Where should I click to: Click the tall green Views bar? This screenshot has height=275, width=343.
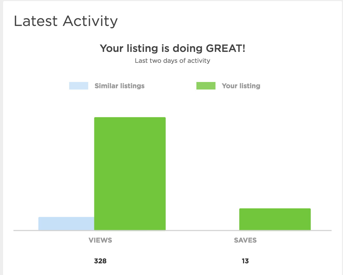pos(130,174)
